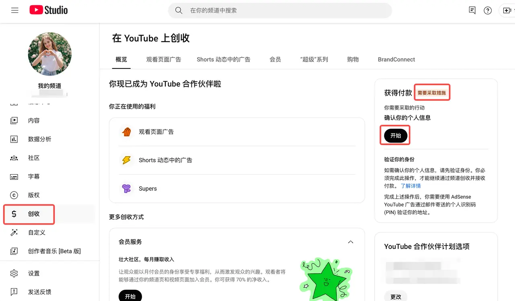Image resolution: width=515 pixels, height=301 pixels.
Task: Click the 壮大社区，每月赚取收入 text
Action: pyautogui.click(x=146, y=260)
